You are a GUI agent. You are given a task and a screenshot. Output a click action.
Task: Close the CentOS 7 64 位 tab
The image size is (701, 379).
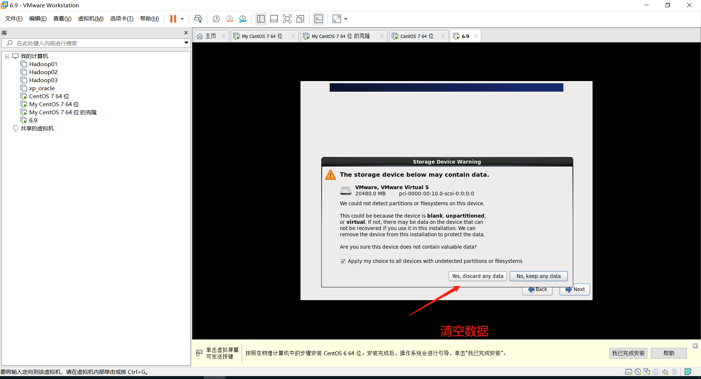point(443,36)
